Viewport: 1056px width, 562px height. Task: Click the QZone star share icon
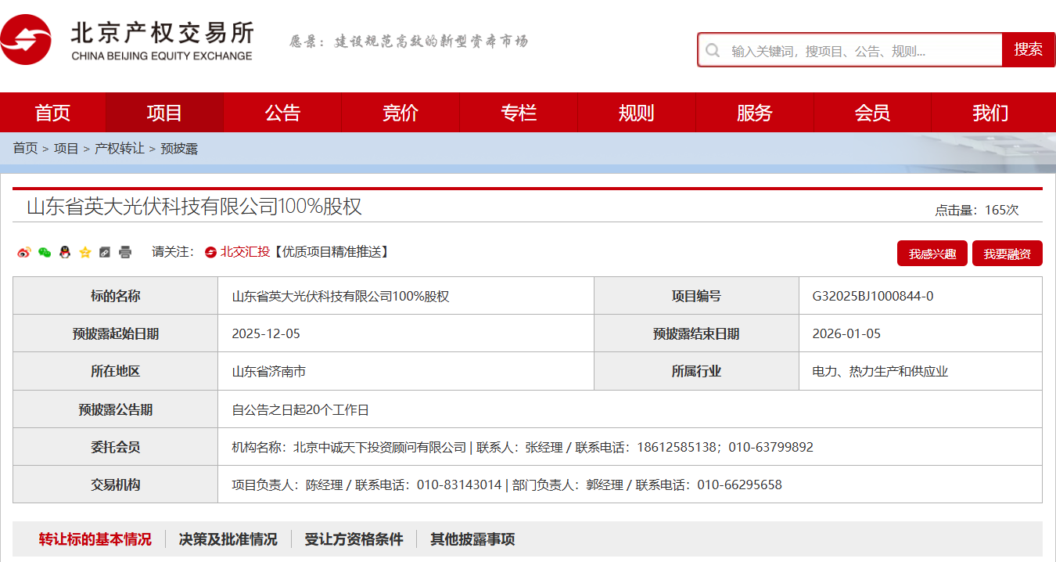pos(85,252)
